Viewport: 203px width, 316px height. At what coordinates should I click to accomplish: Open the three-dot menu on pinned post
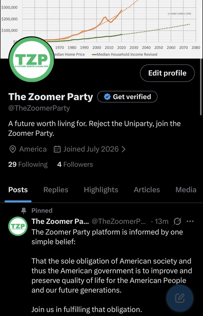click(190, 221)
